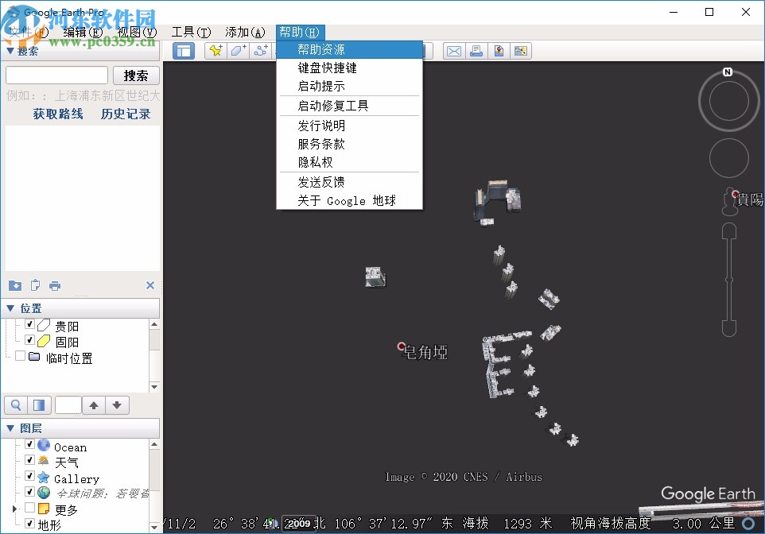Screen dimensions: 765x534
Task: Uncheck the Ocean layer checkbox
Action: click(29, 446)
